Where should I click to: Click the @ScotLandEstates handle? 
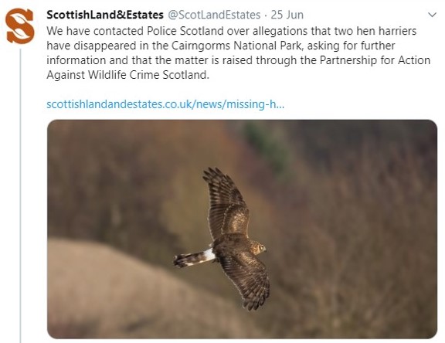pos(214,15)
